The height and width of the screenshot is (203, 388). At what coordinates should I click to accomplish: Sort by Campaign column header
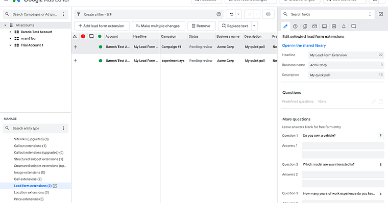coord(168,36)
